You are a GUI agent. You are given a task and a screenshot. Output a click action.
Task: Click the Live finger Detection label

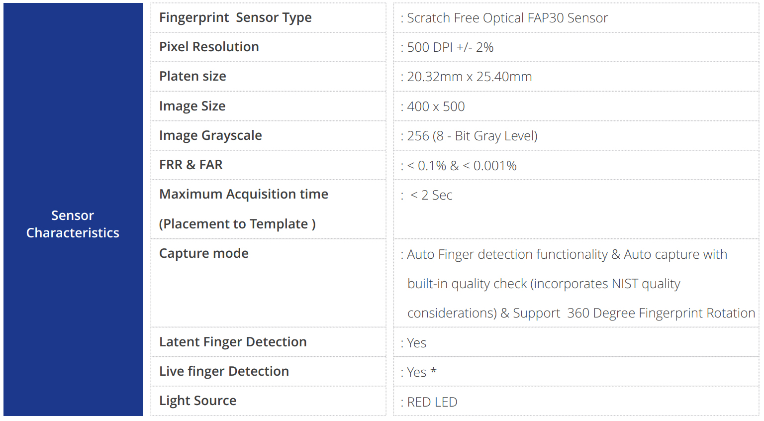coord(224,372)
